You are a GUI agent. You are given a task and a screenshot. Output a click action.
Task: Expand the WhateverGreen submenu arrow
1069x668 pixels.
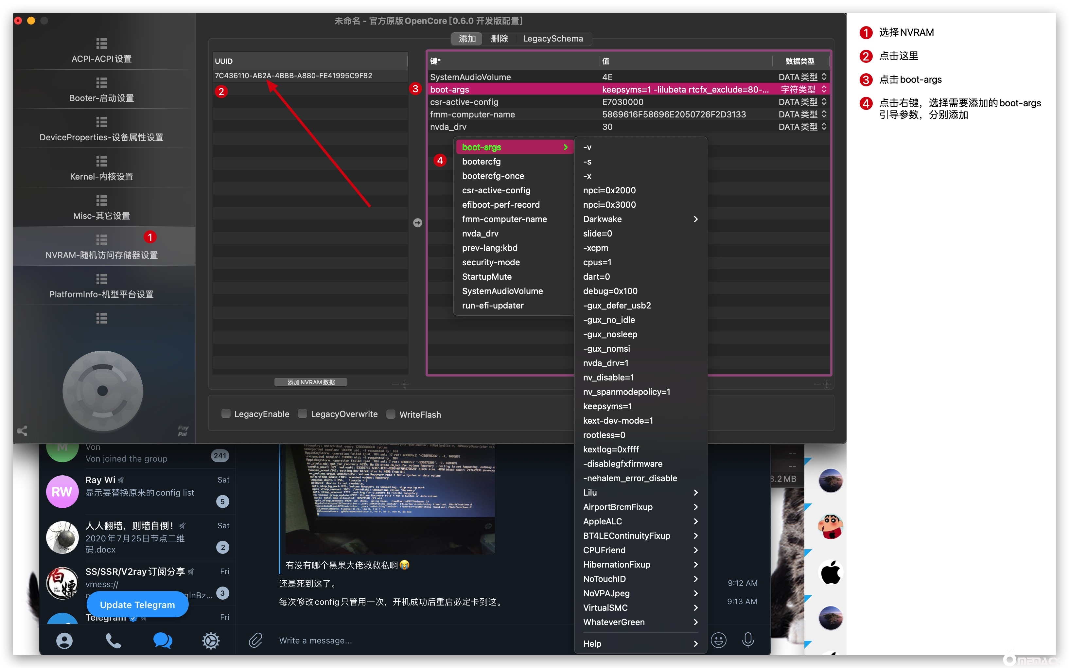(695, 622)
